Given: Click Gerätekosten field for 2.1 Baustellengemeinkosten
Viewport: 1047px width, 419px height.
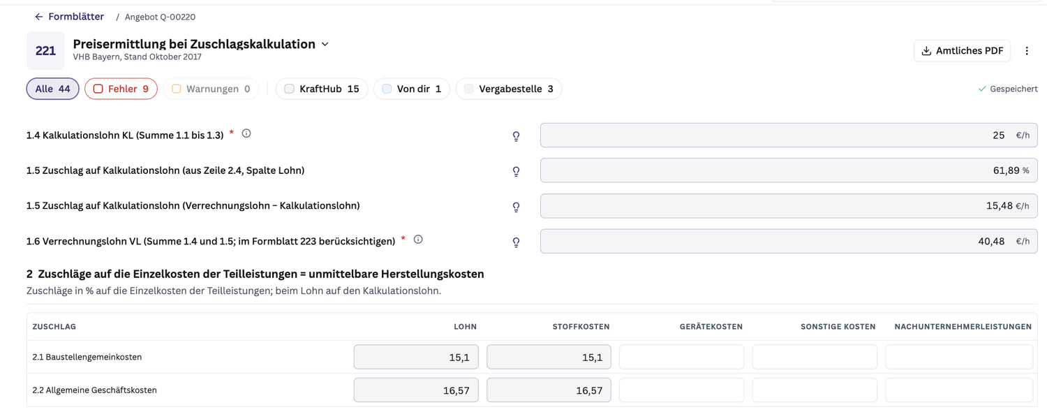Looking at the screenshot, I should 681,357.
